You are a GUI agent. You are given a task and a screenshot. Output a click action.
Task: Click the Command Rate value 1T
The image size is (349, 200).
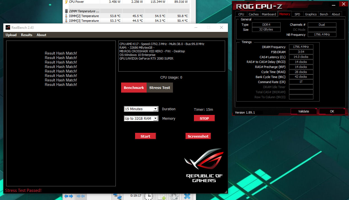coord(301,82)
